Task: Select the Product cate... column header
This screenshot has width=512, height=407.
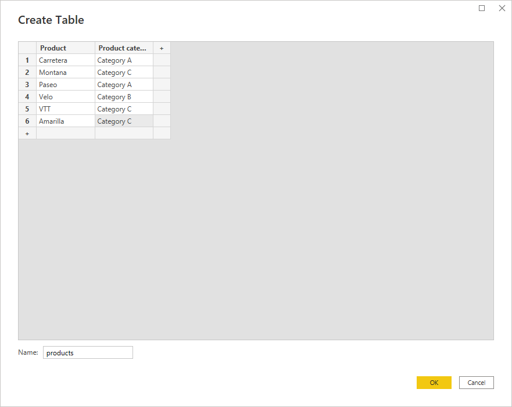Action: coord(123,48)
